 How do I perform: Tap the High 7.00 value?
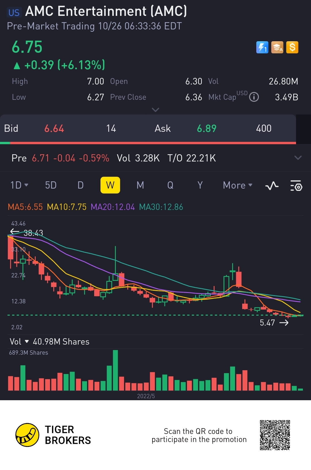96,81
